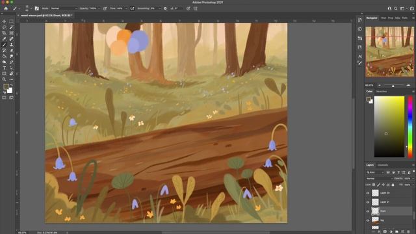Select the Move tool
Image resolution: width=416 pixels, height=234 pixels.
pos(4,21)
